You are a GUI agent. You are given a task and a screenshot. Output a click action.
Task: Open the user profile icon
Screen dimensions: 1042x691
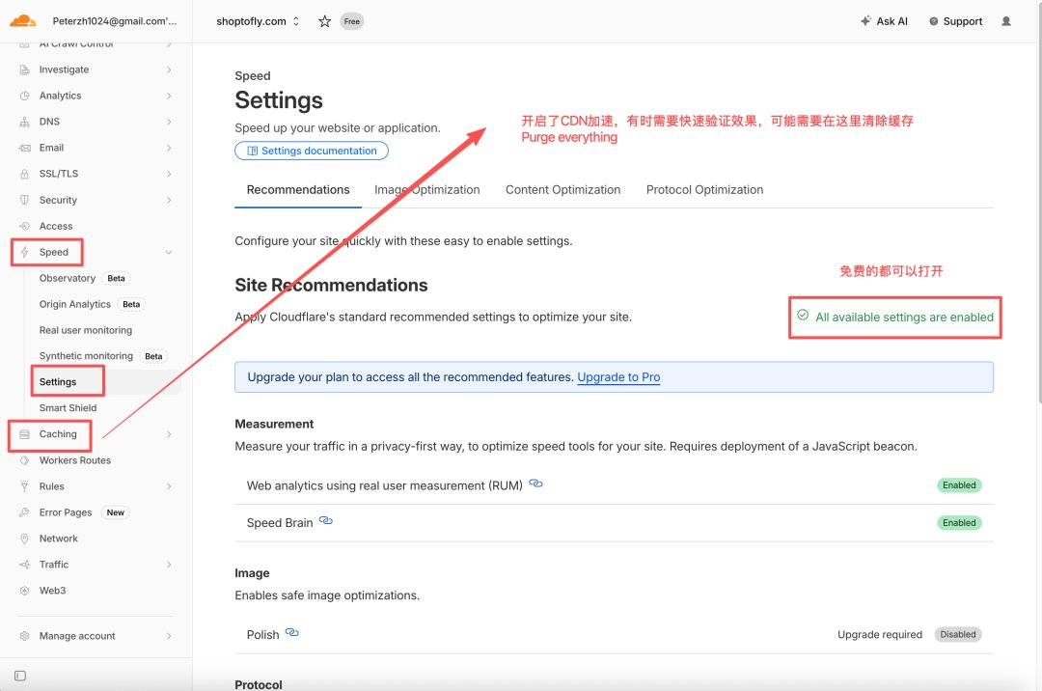click(1006, 21)
